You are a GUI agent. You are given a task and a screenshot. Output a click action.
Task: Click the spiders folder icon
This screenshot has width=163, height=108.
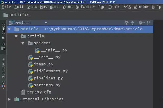pos(30,43)
